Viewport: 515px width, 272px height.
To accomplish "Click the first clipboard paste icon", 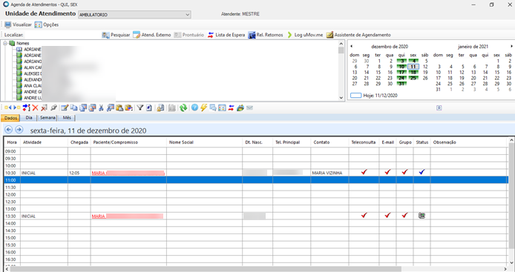I will coord(119,107).
